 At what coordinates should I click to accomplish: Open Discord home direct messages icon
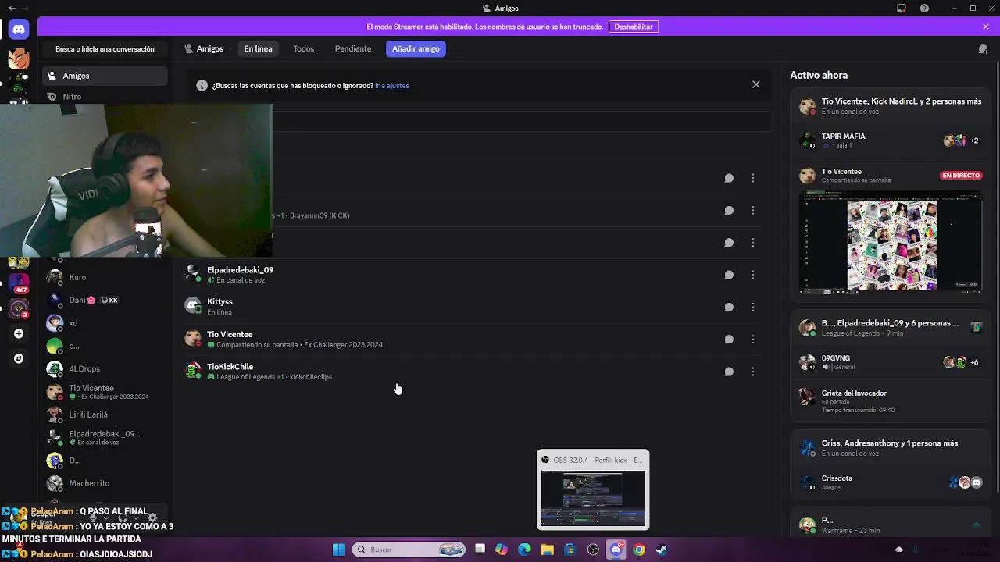19,30
